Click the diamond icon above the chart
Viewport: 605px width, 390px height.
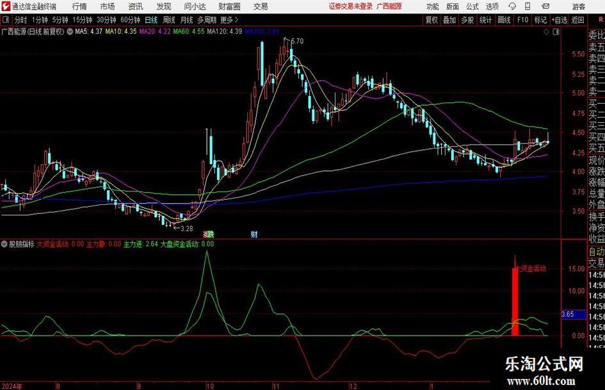(546, 32)
